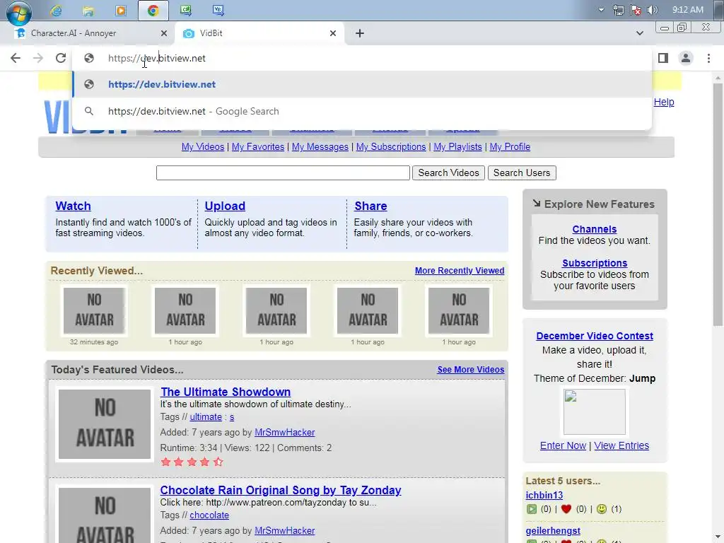
Task: Open My Playlists link
Action: (457, 147)
